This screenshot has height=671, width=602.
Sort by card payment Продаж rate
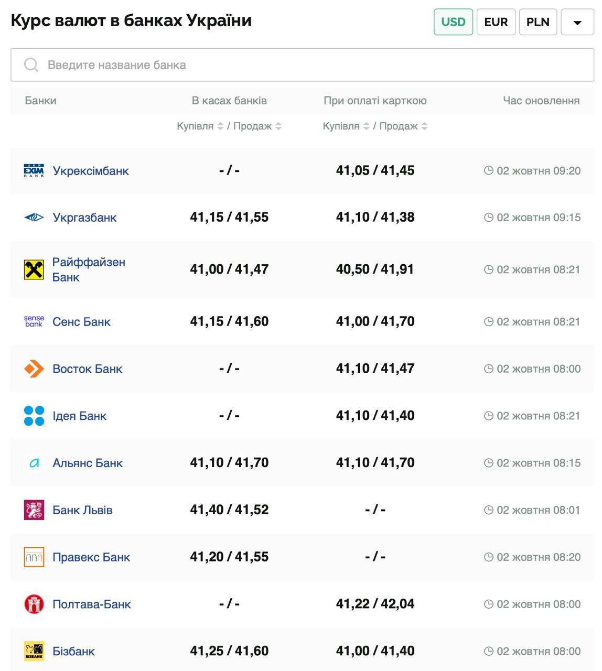pyautogui.click(x=424, y=126)
